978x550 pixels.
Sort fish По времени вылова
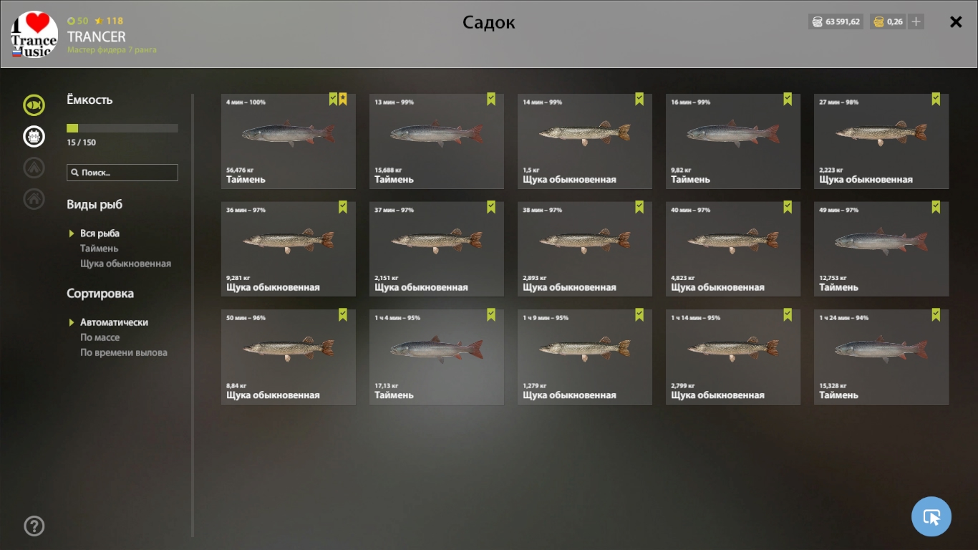tap(124, 352)
